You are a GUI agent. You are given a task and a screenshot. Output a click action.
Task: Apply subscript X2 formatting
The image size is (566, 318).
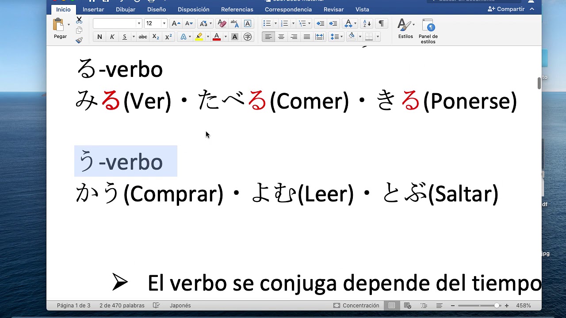coord(156,37)
